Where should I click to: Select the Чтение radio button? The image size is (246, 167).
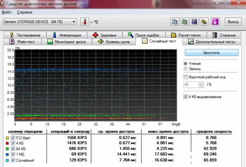tap(186, 63)
